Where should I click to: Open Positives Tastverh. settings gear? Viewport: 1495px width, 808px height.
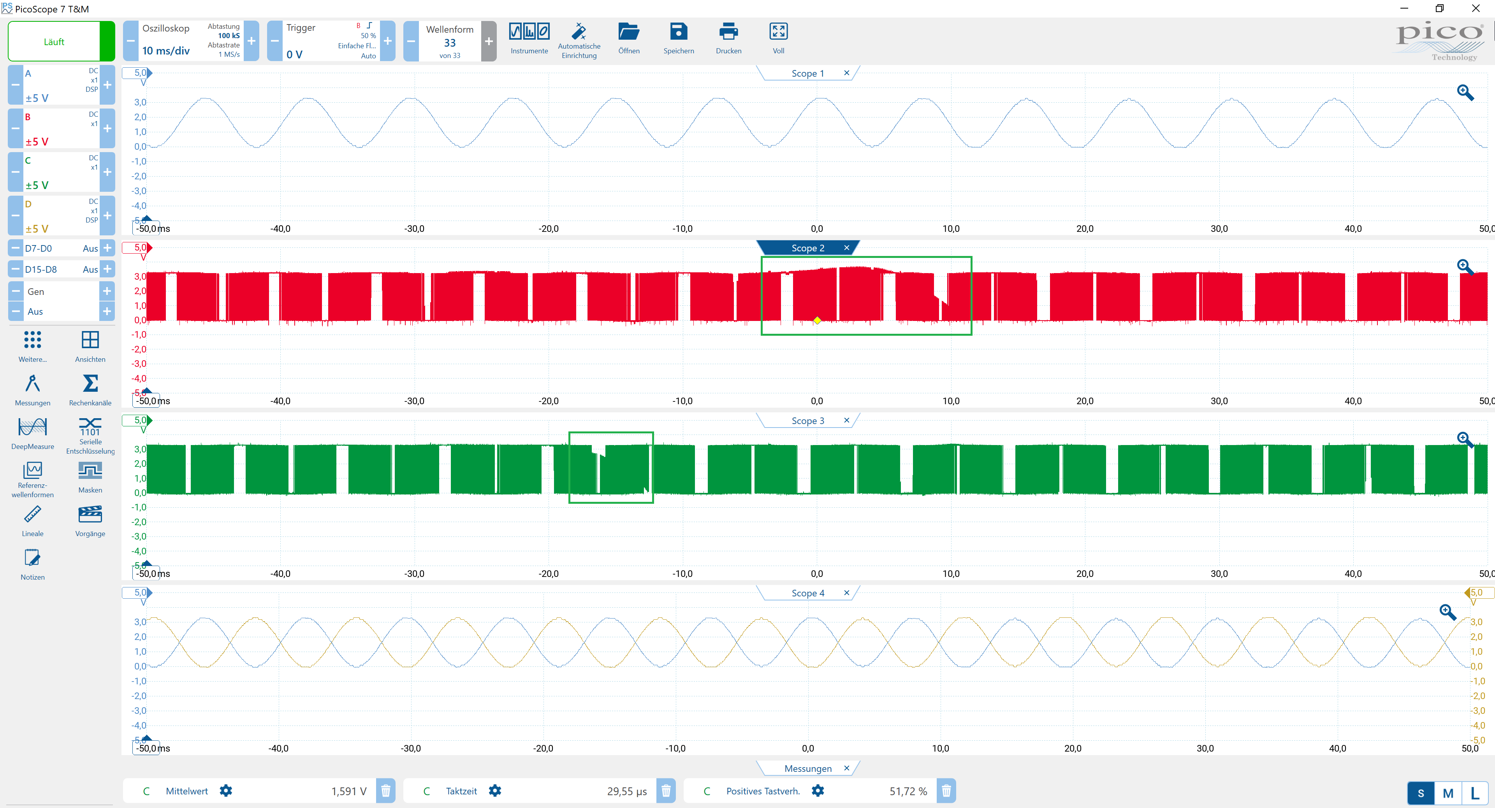point(817,790)
